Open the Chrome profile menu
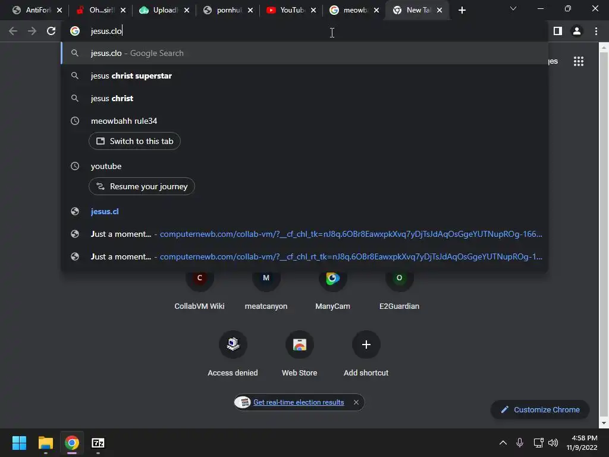 click(577, 31)
